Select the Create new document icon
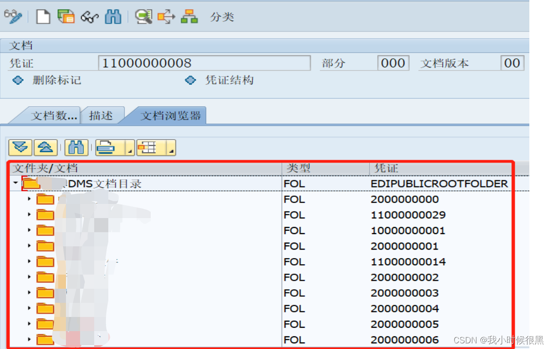The image size is (551, 349). [x=43, y=16]
